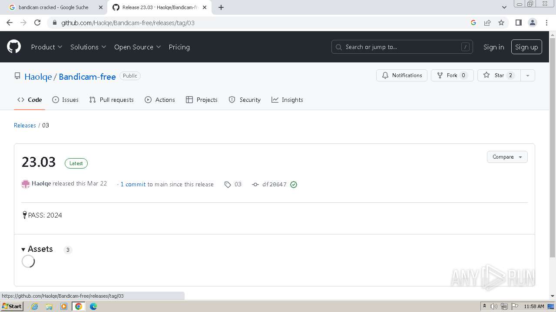Click the verified commit checkmark icon

(294, 185)
